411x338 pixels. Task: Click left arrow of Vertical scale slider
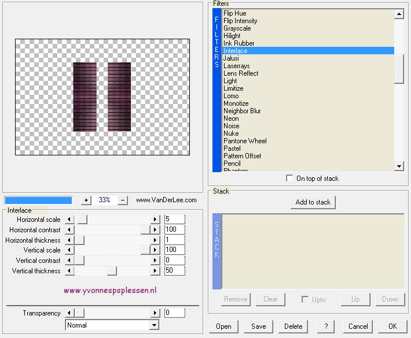(x=69, y=250)
